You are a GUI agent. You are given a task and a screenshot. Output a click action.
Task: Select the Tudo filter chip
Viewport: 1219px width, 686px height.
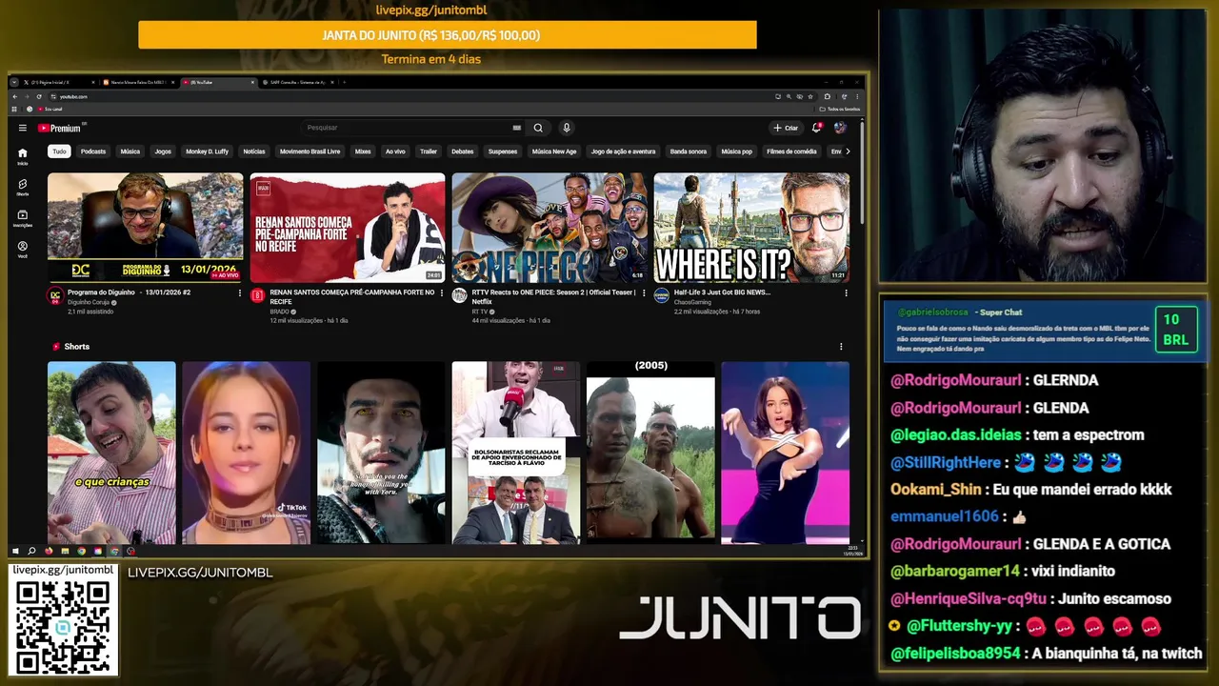59,151
